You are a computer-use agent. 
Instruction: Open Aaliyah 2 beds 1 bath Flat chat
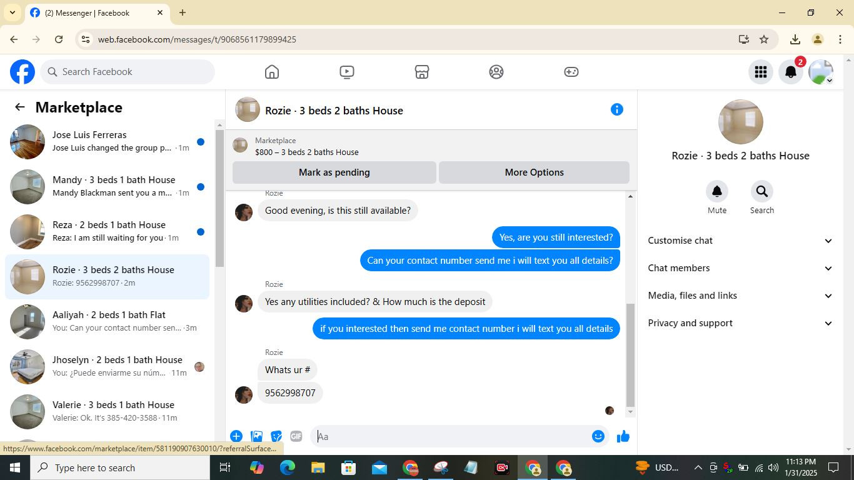(x=108, y=322)
